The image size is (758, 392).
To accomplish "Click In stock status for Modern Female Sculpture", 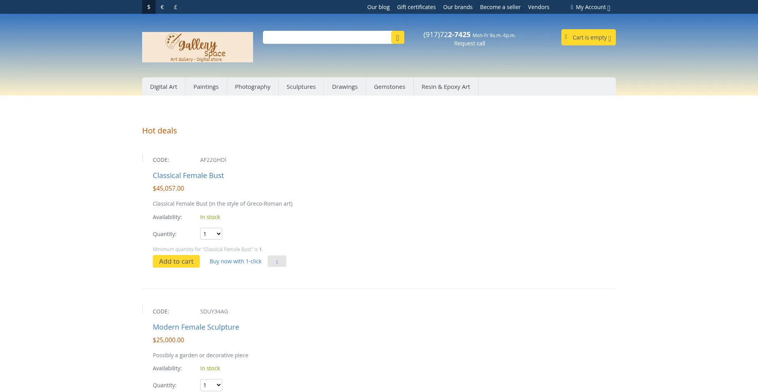I will pyautogui.click(x=210, y=368).
